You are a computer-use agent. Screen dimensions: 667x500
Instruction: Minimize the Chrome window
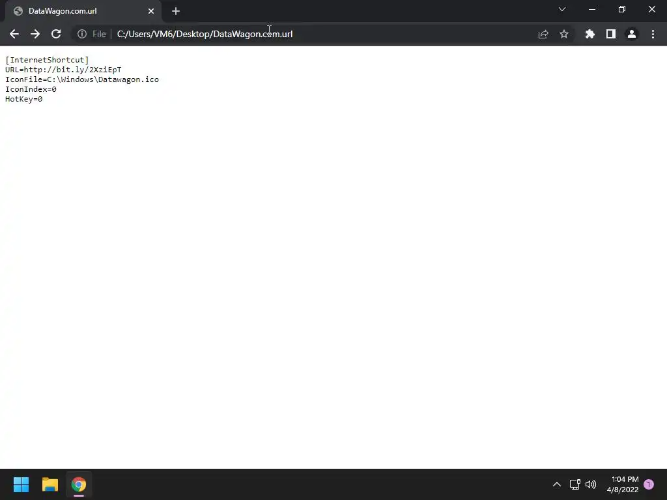tap(592, 9)
